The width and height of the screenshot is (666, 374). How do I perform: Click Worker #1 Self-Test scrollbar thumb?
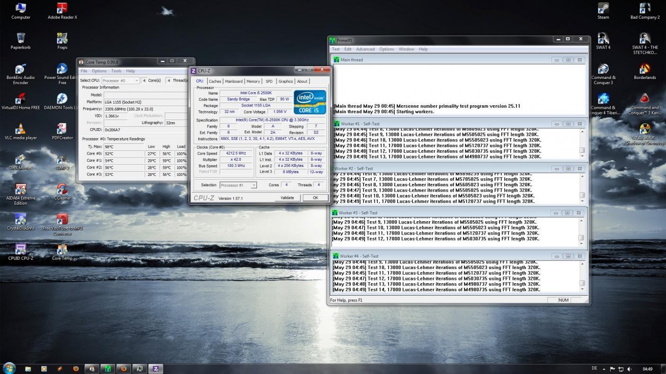[x=582, y=150]
